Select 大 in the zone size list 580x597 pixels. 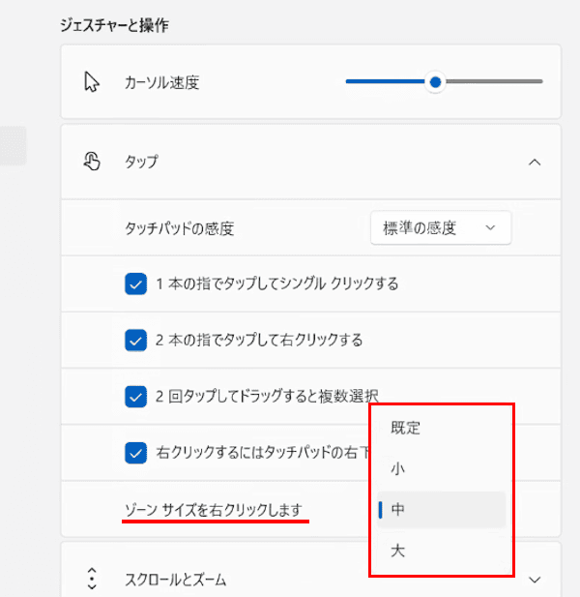[441, 551]
